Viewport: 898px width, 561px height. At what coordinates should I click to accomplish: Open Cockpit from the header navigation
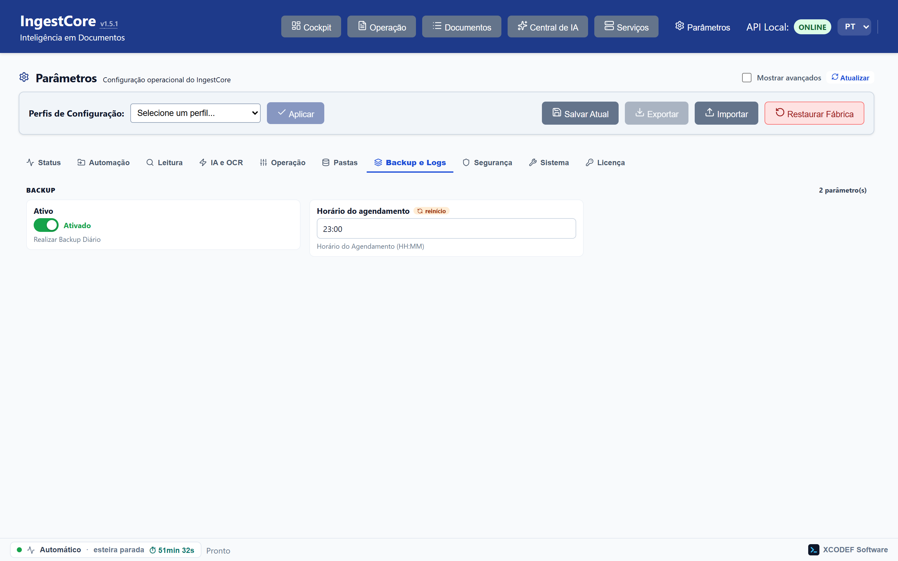(x=311, y=27)
